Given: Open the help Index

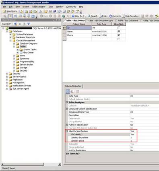Looking at the screenshot, I should (103, 16).
